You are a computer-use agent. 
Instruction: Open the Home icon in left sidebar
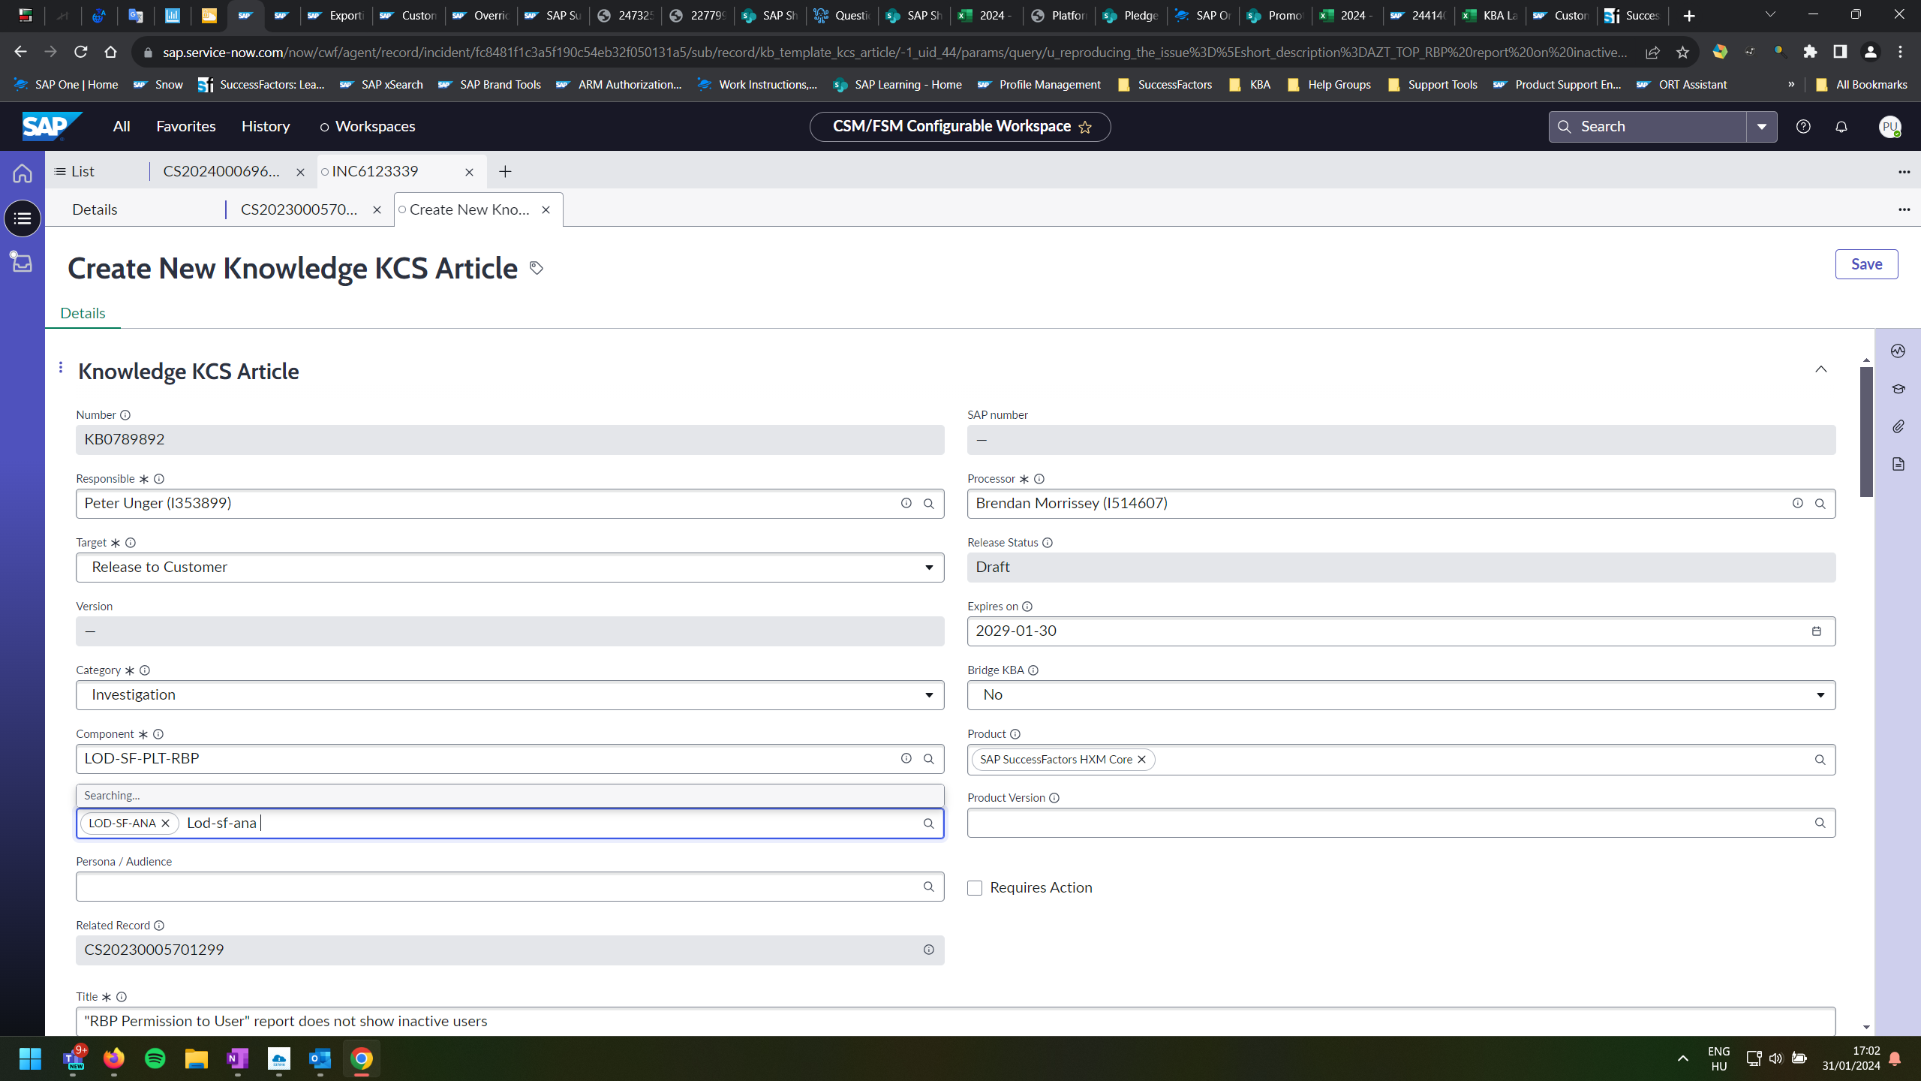(23, 173)
